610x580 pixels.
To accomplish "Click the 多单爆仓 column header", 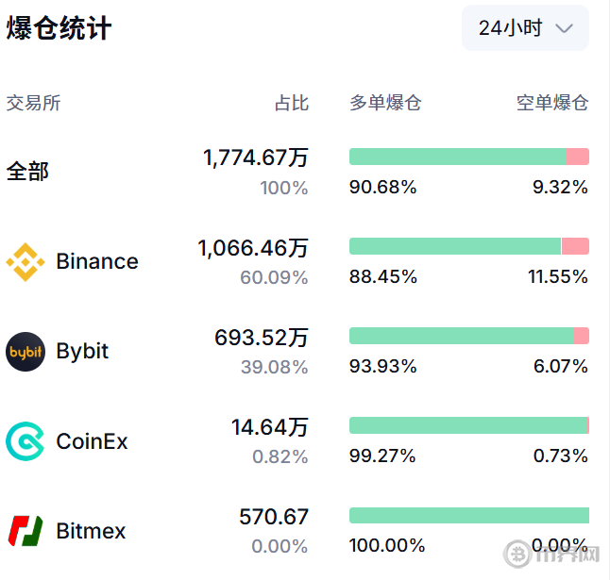I will tap(385, 103).
